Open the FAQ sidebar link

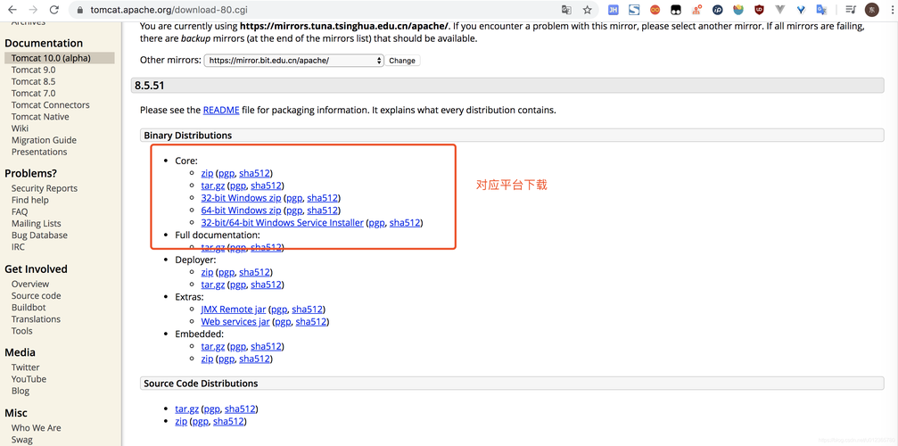pyautogui.click(x=20, y=211)
